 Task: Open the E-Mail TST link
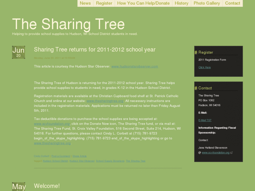(x=205, y=120)
